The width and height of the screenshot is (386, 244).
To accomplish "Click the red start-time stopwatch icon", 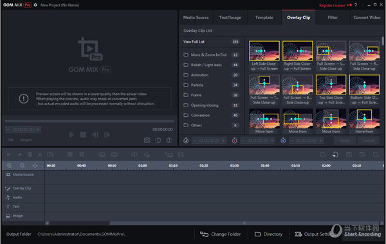I will click(x=235, y=141).
